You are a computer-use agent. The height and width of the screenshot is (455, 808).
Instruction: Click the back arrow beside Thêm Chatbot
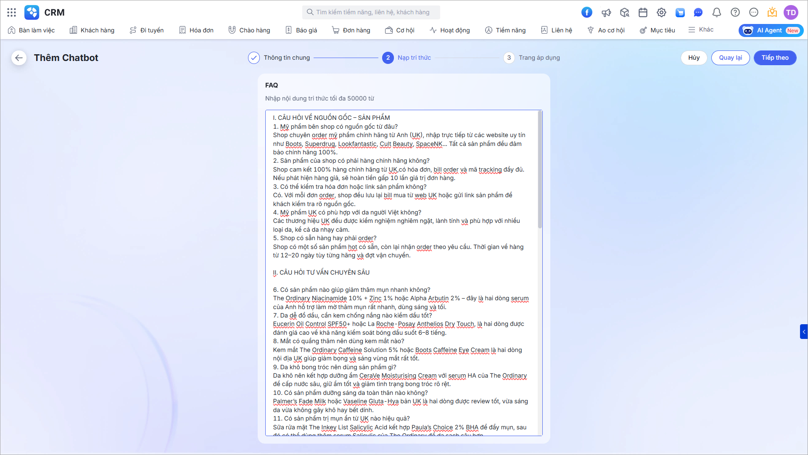[x=19, y=58]
